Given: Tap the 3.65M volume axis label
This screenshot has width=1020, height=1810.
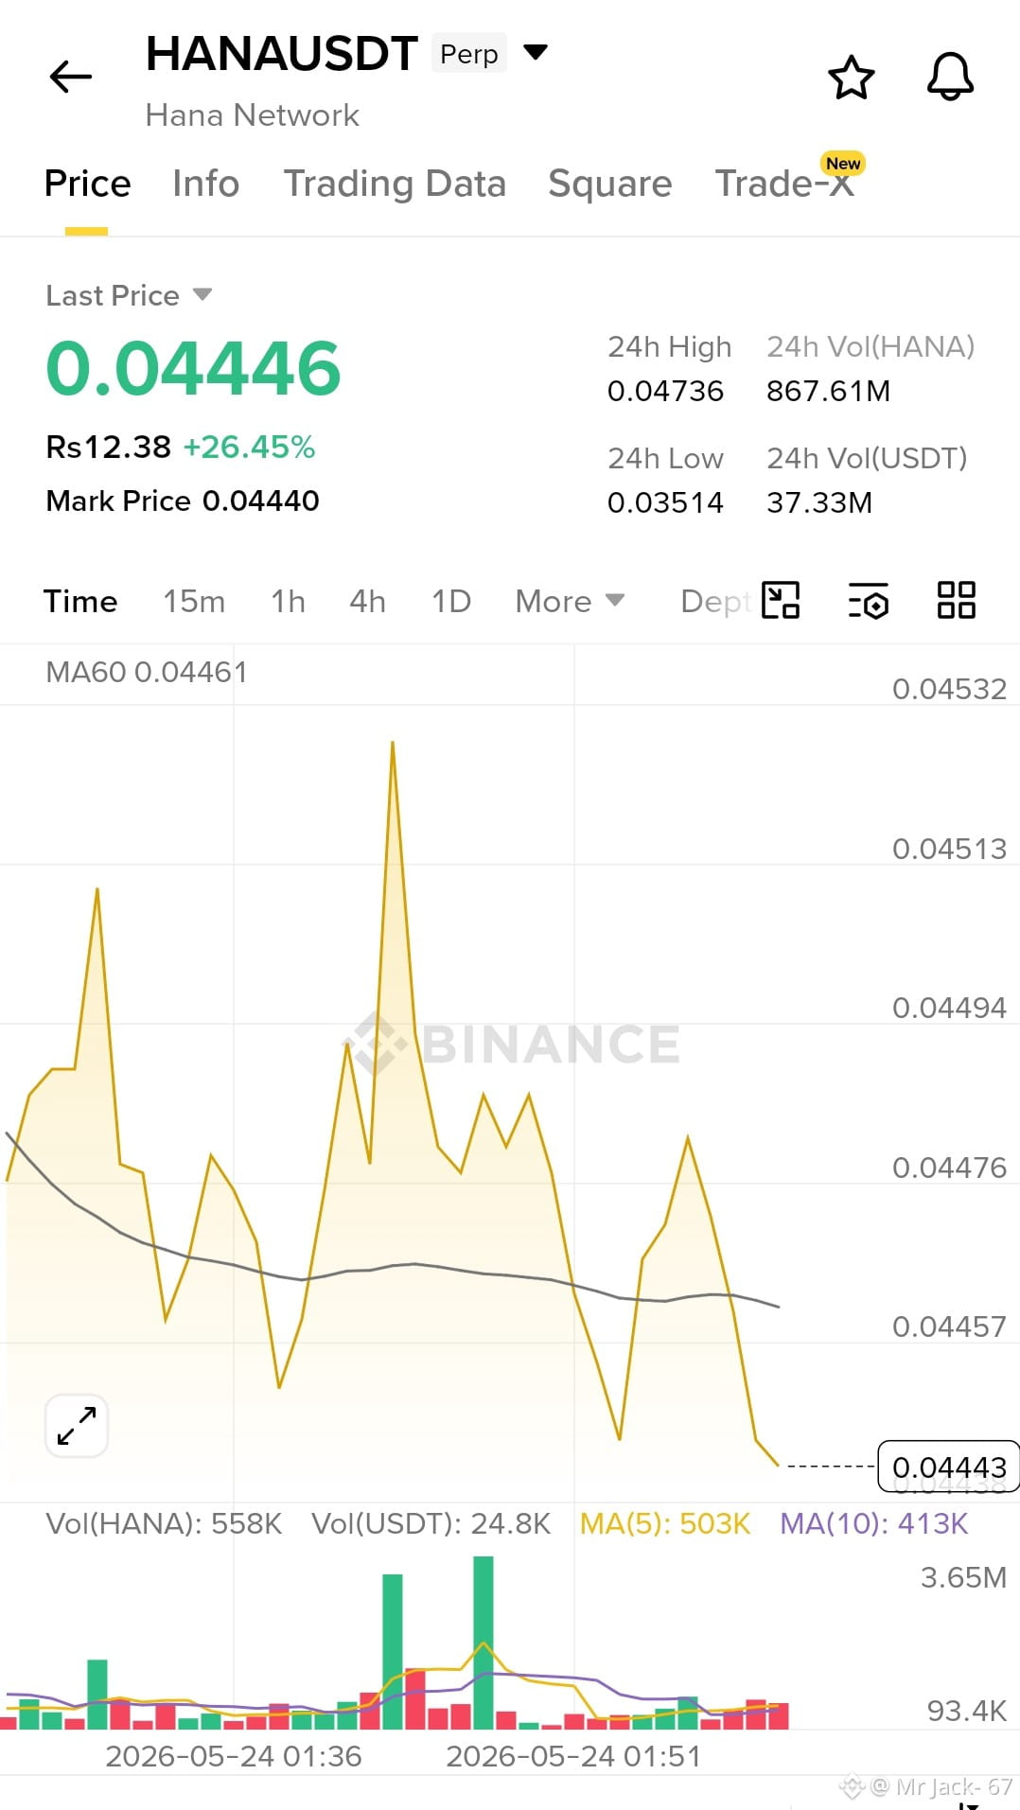Looking at the screenshot, I should (x=963, y=1577).
